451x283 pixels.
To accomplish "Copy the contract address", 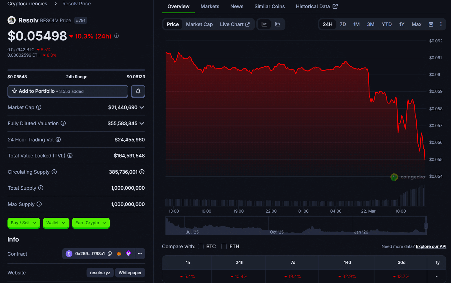I will pos(110,253).
